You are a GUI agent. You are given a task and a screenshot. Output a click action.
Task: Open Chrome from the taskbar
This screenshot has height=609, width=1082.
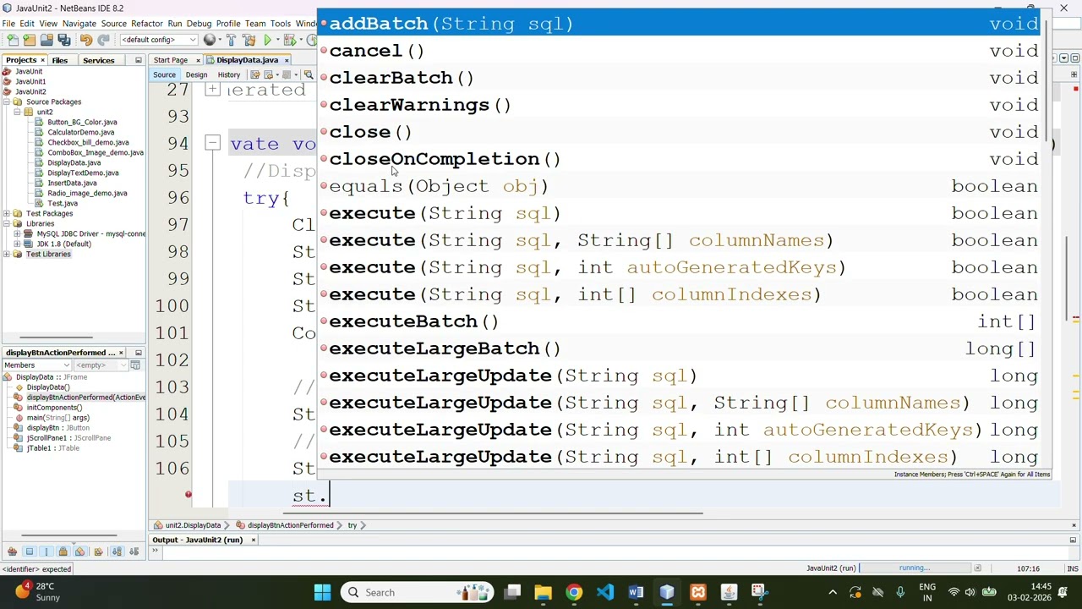[x=574, y=592]
